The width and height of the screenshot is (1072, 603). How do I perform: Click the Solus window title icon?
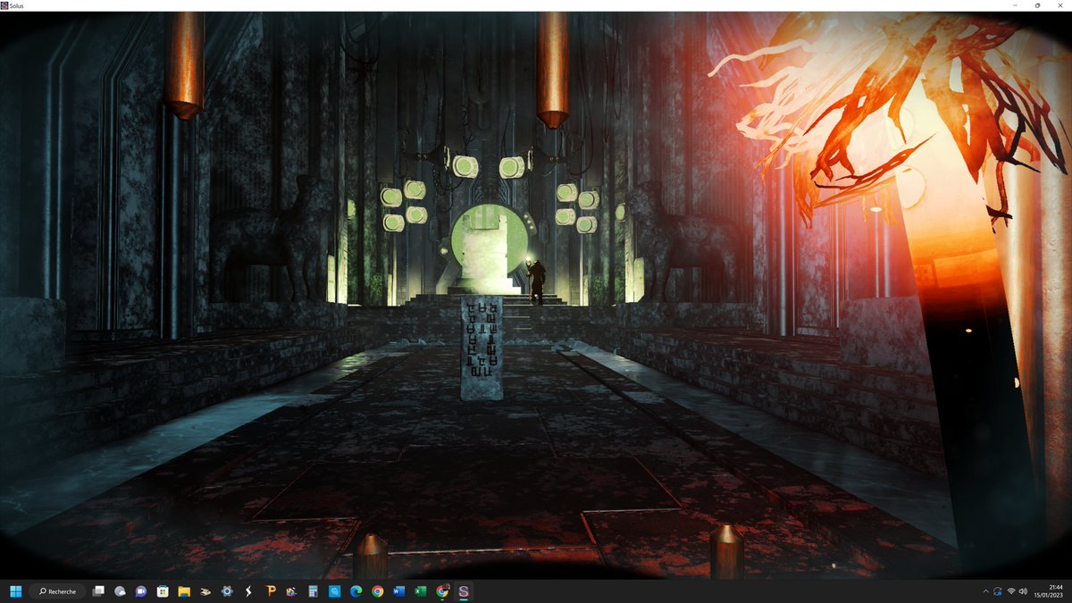point(4,5)
